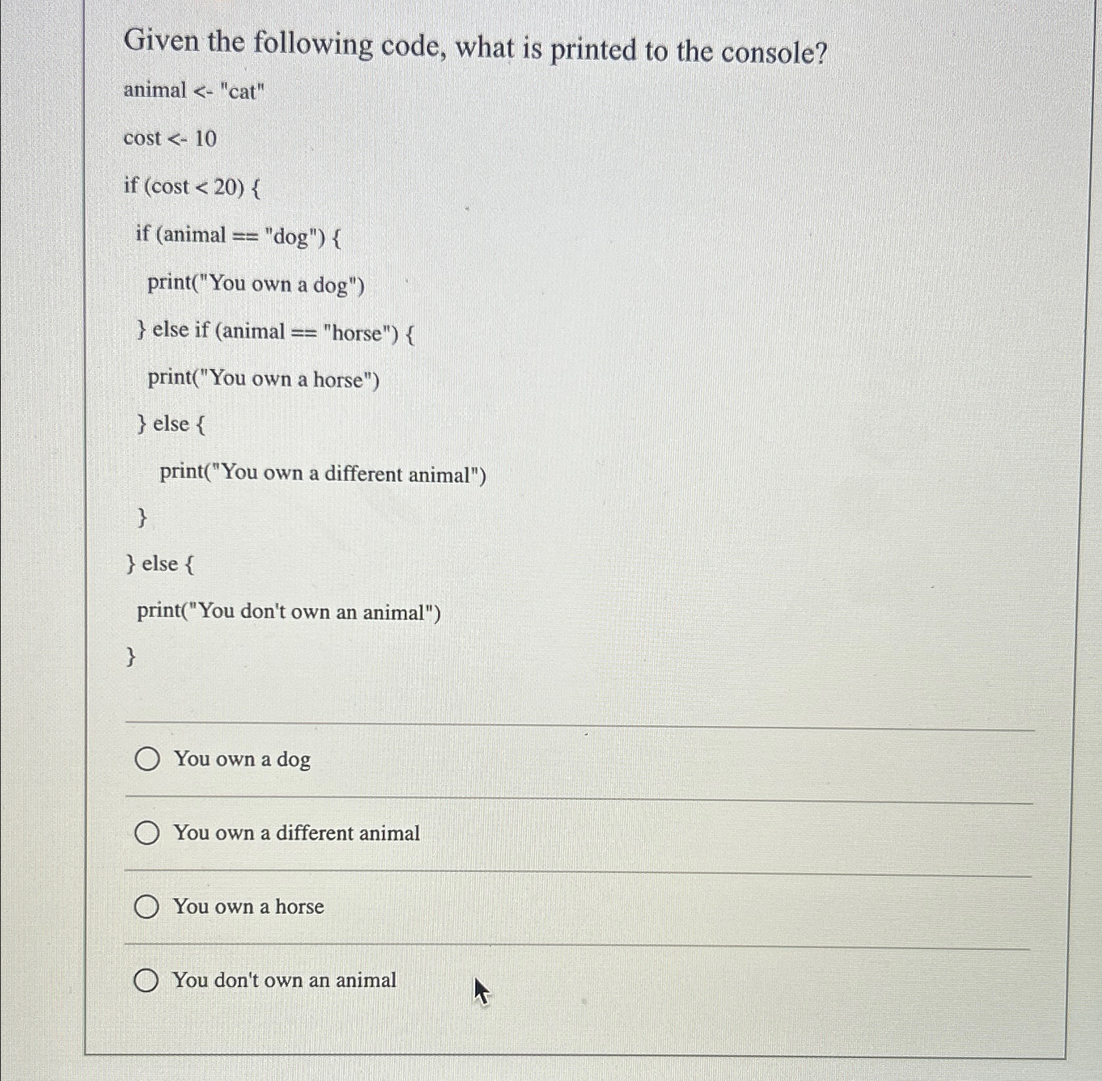This screenshot has width=1102, height=1081.
Task: Select the 'You don't own an animal' radio button
Action: (x=147, y=980)
